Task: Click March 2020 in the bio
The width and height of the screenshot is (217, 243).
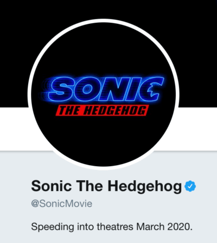Action: pos(164,227)
